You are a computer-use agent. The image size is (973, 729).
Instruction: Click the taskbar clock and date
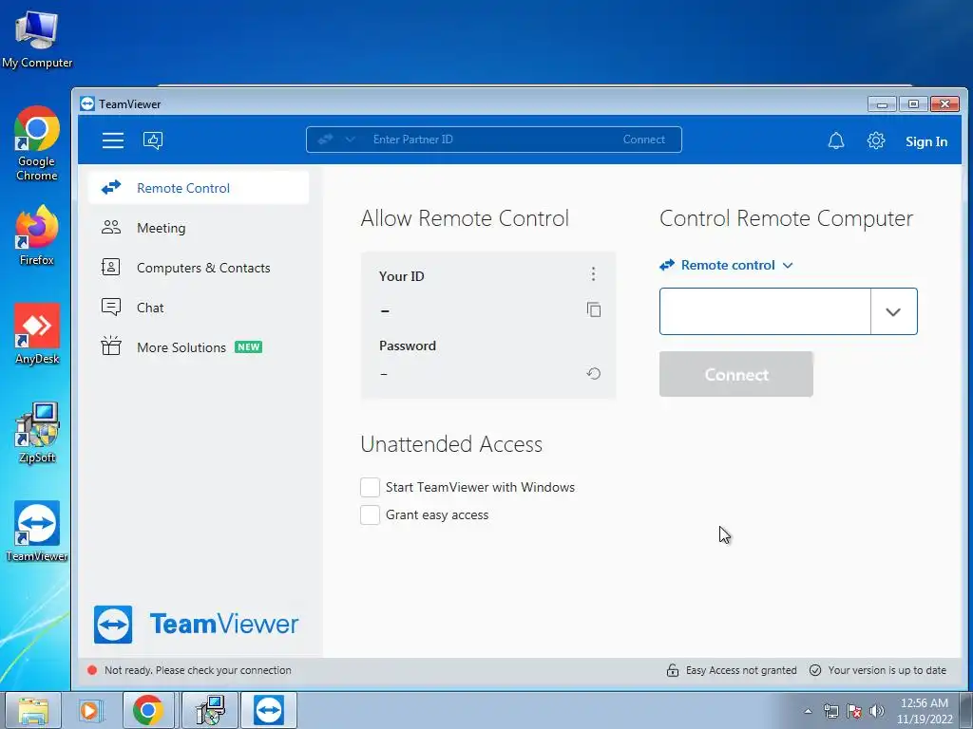coord(925,711)
